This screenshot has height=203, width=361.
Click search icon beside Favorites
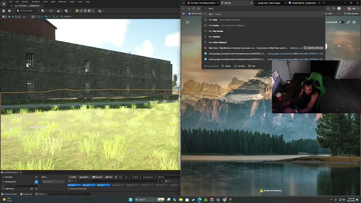[36, 177]
